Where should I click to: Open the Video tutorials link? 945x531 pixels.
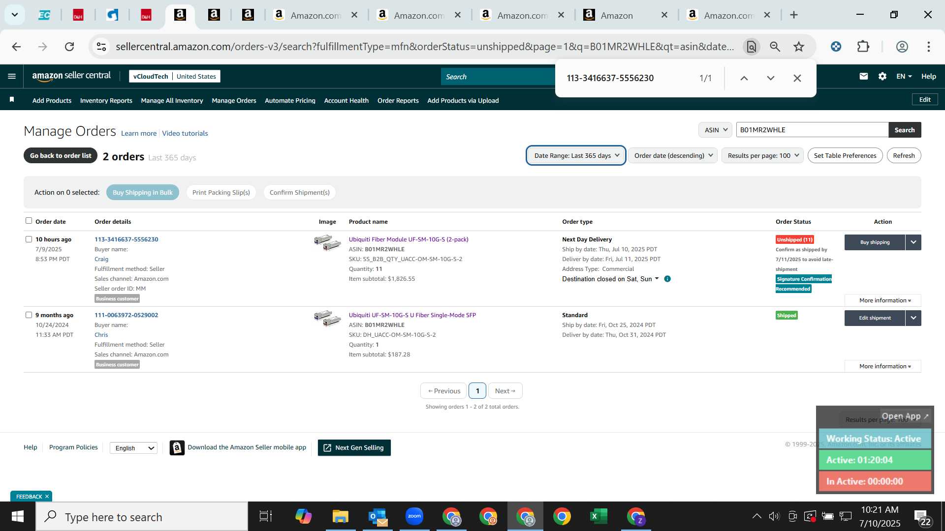point(185,133)
